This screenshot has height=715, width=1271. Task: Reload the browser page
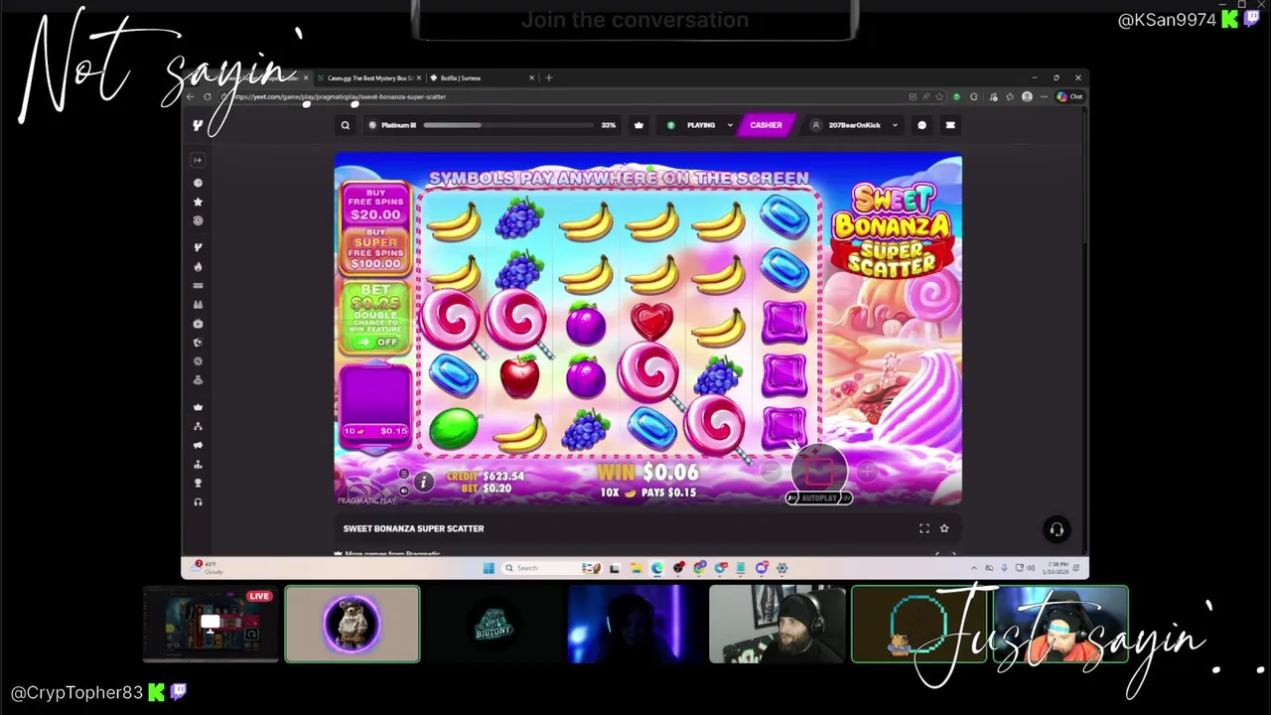[208, 96]
